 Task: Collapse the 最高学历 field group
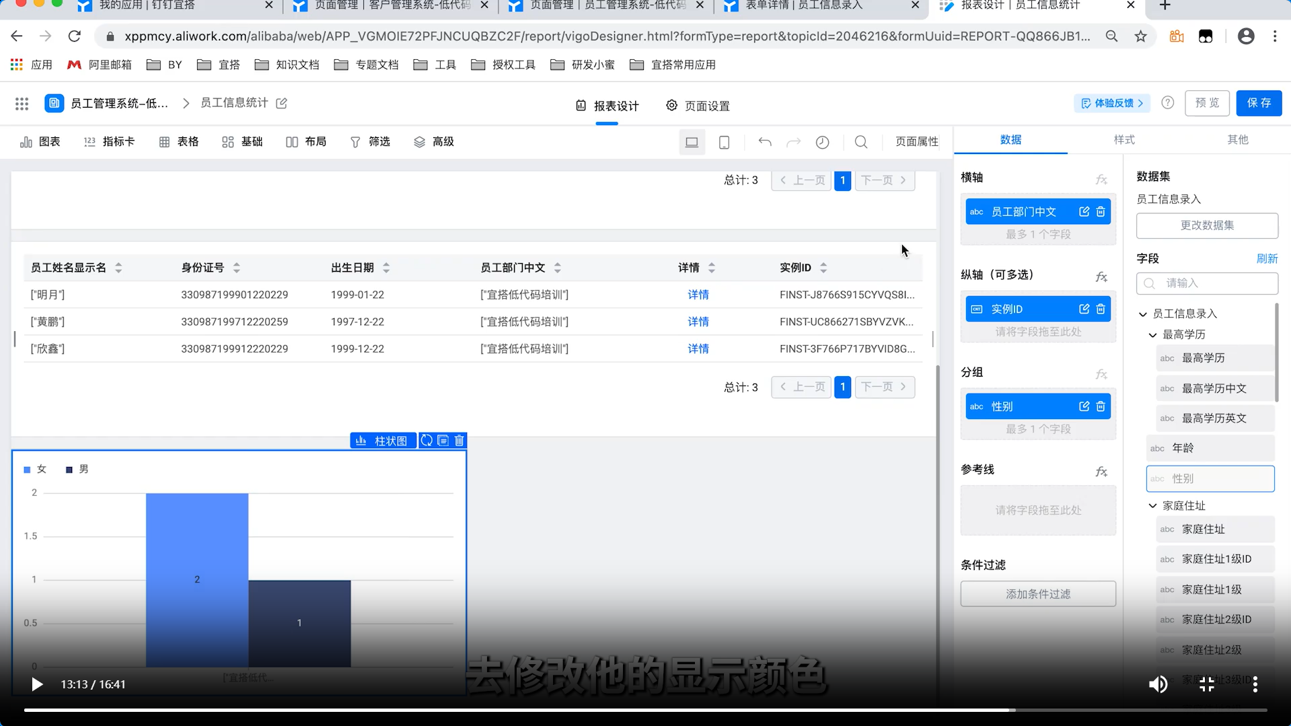click(x=1152, y=334)
